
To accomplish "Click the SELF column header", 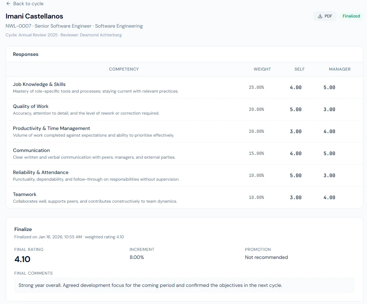I will 299,69.
